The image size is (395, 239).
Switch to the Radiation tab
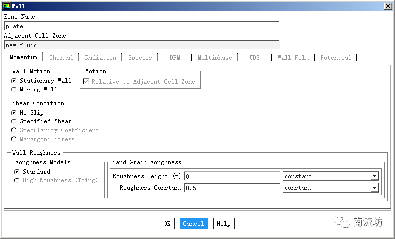[101, 58]
